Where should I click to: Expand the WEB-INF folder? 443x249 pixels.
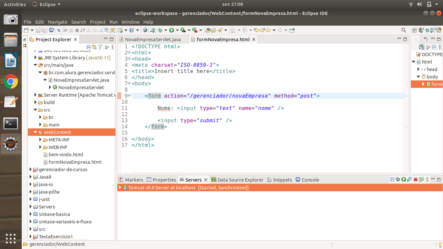[41, 147]
